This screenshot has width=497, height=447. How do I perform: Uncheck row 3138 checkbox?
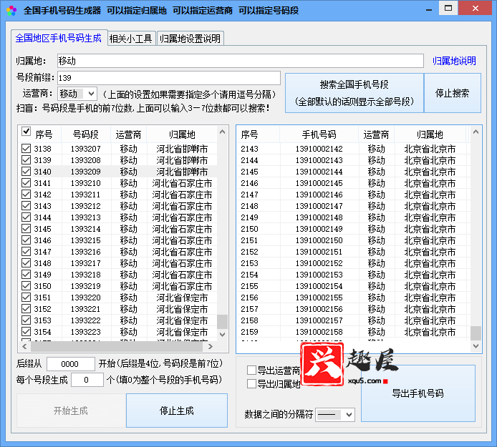(x=26, y=149)
